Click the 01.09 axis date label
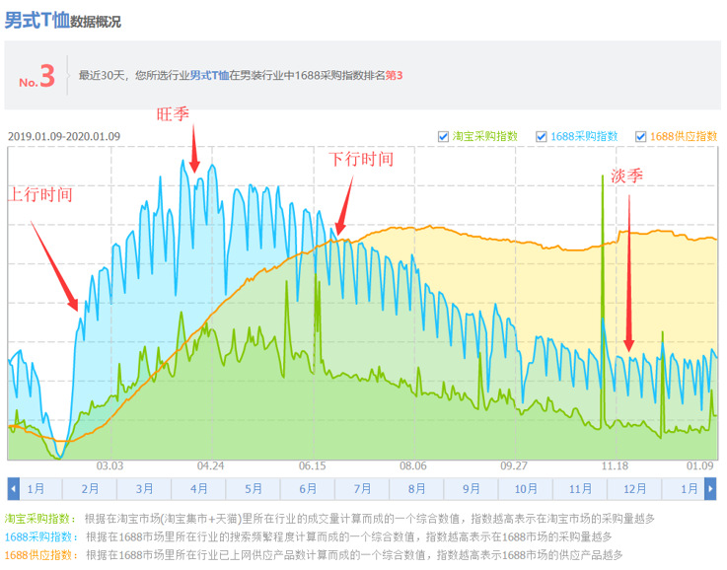727x570 pixels. coord(699,465)
